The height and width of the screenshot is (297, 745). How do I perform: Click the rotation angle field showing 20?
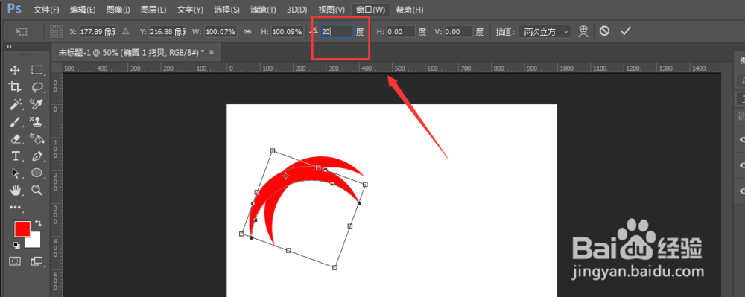(x=337, y=32)
